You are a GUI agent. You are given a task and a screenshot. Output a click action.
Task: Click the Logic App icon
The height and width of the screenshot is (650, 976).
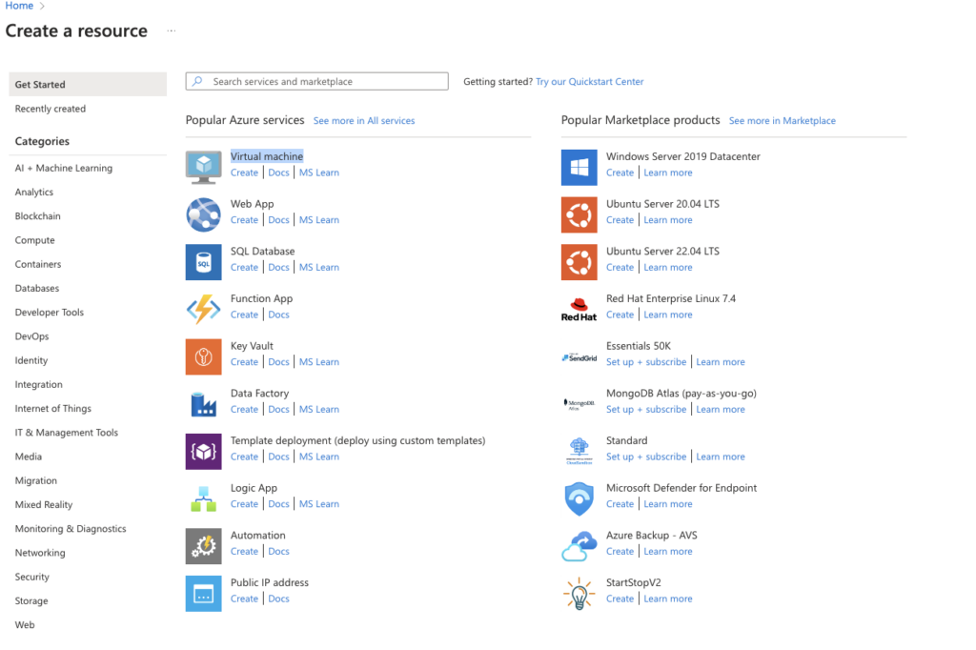click(204, 498)
